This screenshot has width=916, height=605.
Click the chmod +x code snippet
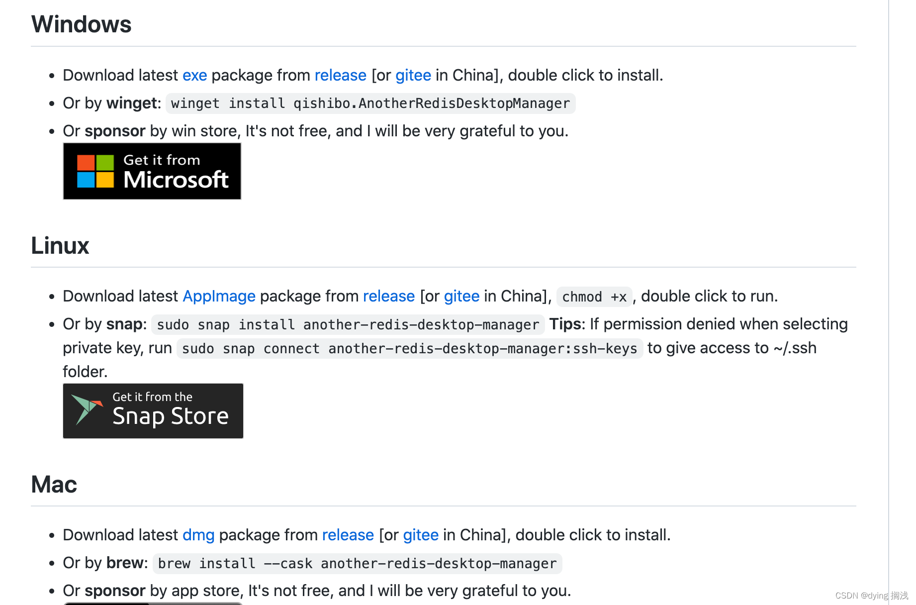[594, 297]
